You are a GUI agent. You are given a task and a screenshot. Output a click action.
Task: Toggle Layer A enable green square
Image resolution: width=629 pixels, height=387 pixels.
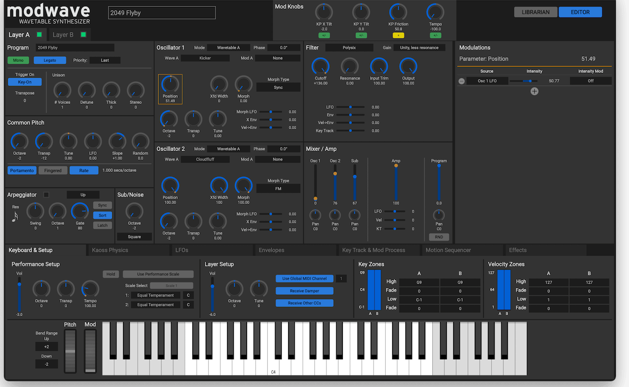pyautogui.click(x=39, y=34)
